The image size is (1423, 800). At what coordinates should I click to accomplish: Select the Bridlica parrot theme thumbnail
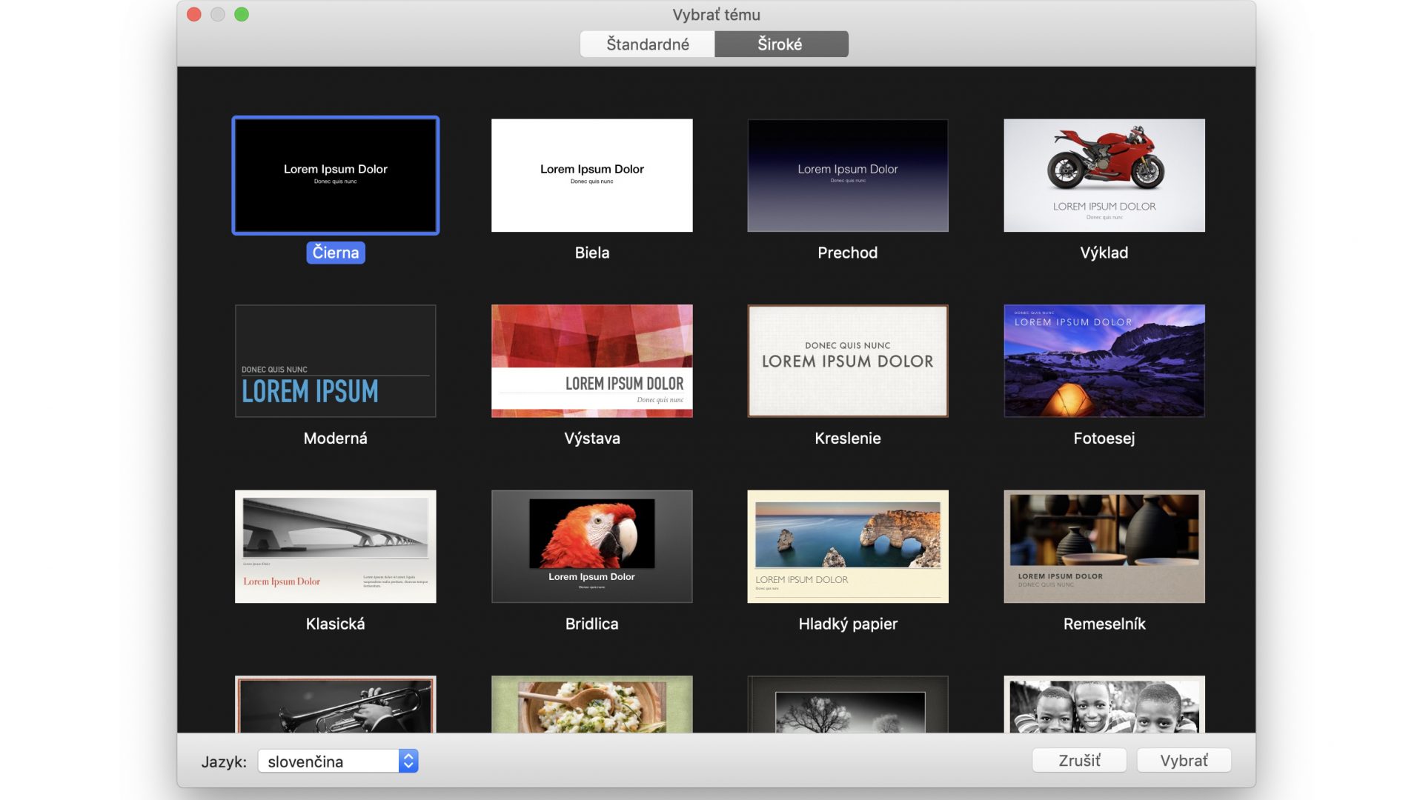point(592,547)
